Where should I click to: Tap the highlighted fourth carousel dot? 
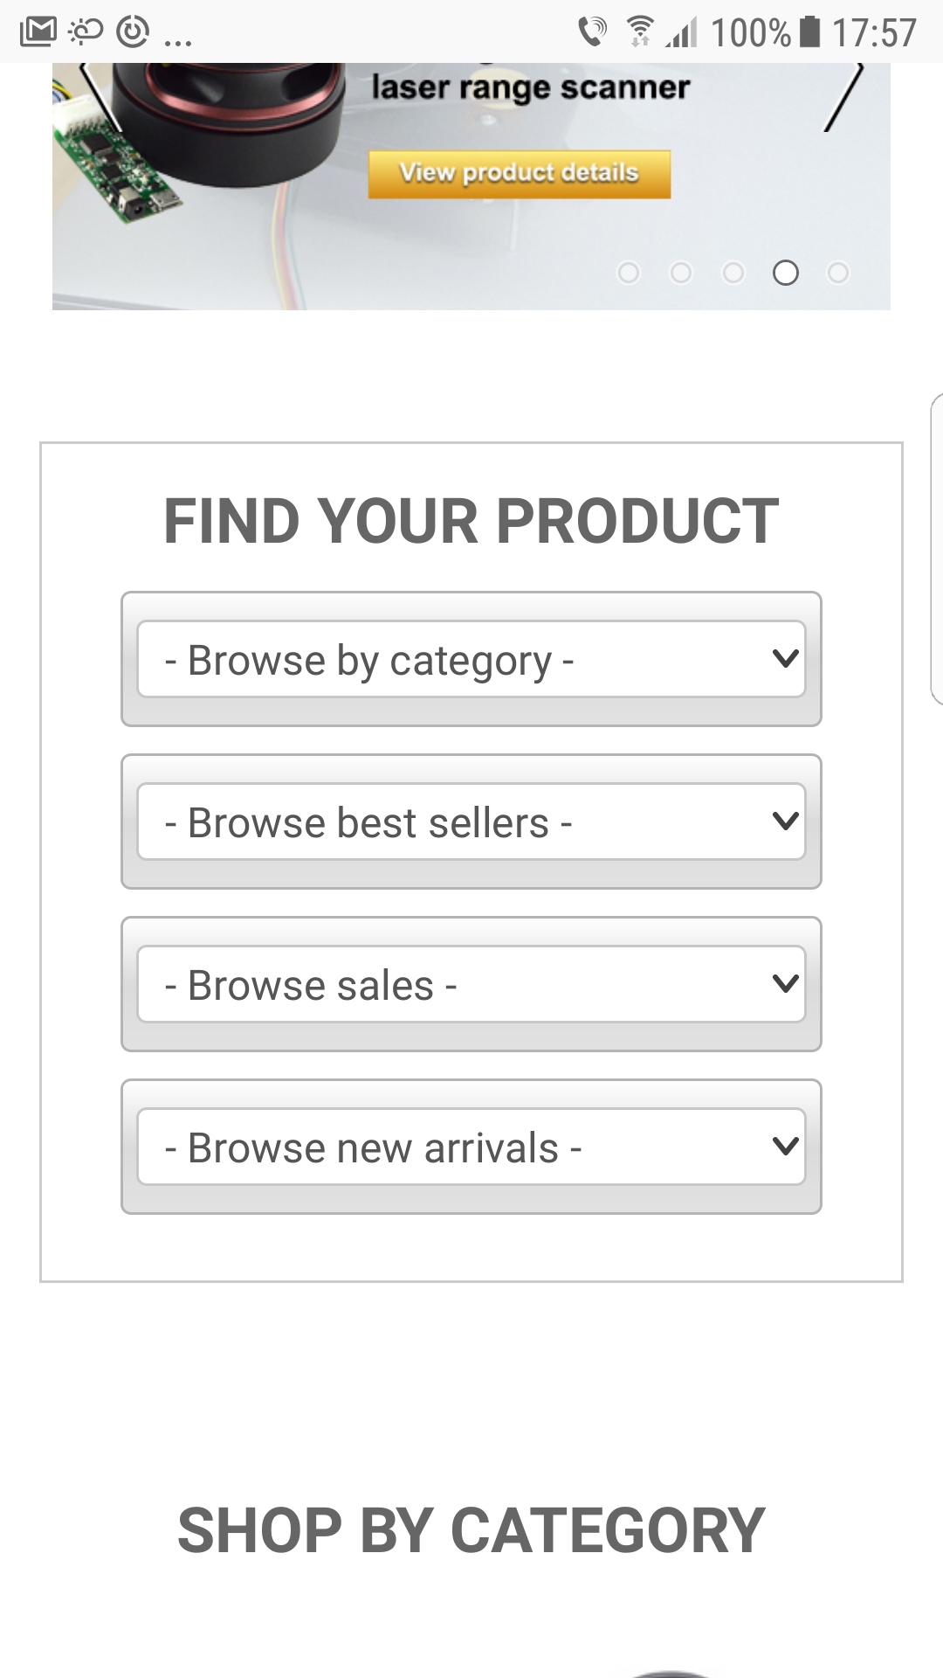[x=787, y=273]
